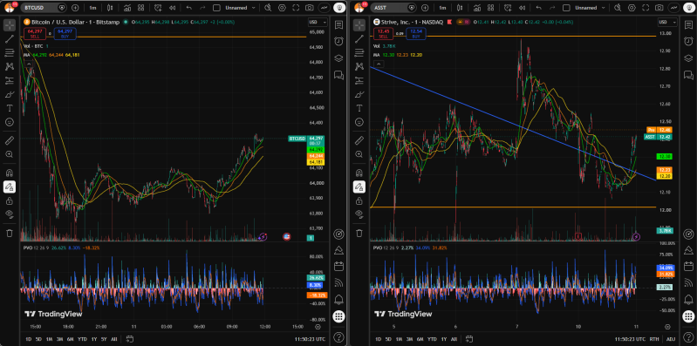The width and height of the screenshot is (697, 346).
Task: Toggle hide all drawings in the ASST chart
Action: click(x=359, y=214)
